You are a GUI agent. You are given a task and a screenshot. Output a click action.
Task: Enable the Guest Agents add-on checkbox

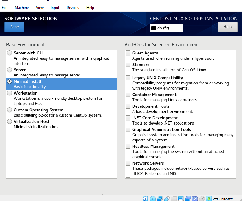[x=128, y=53]
